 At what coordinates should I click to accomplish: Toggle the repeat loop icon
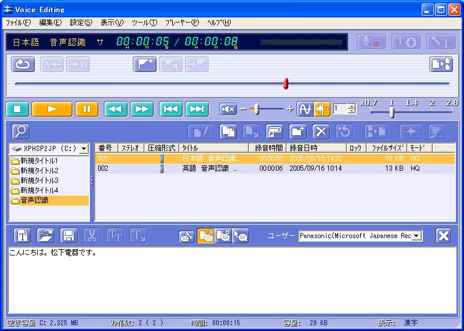(x=23, y=64)
